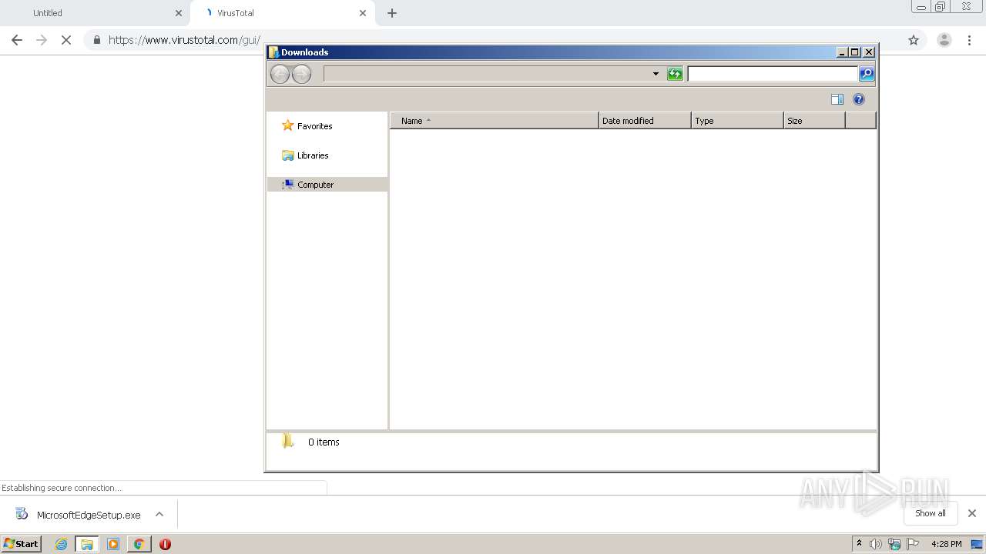Click the 0 items status text

324,442
